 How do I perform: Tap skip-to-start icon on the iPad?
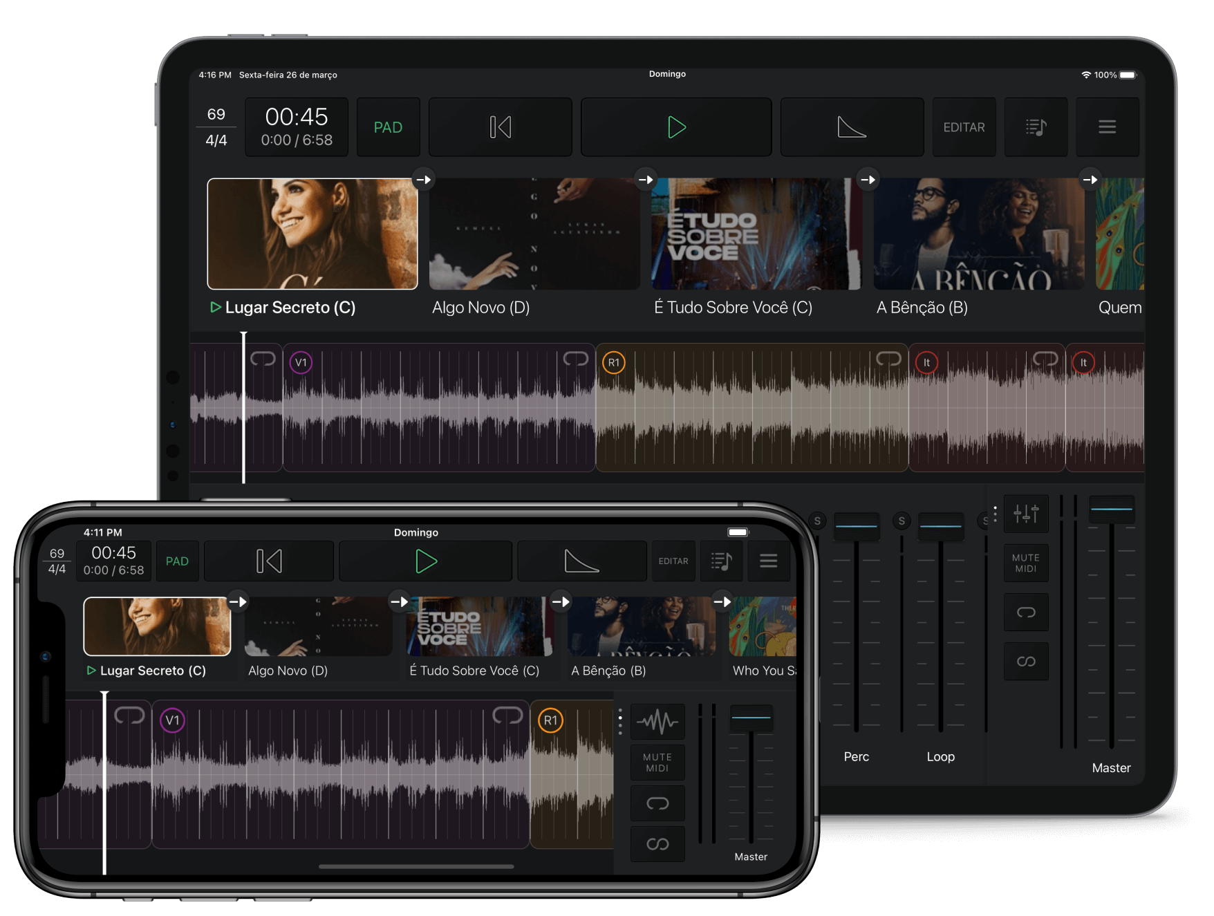pos(500,127)
